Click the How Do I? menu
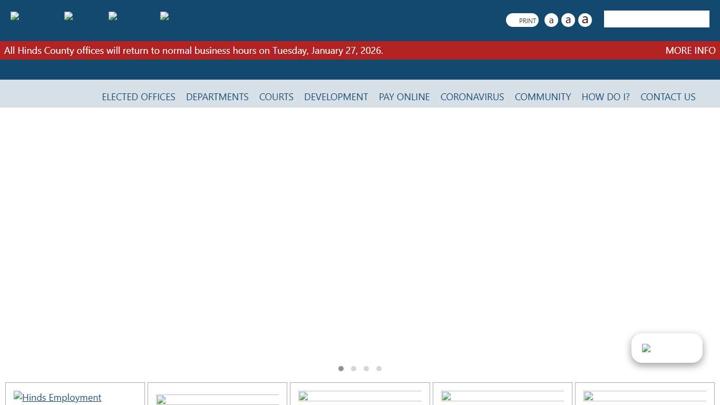This screenshot has width=720, height=405. tap(606, 97)
